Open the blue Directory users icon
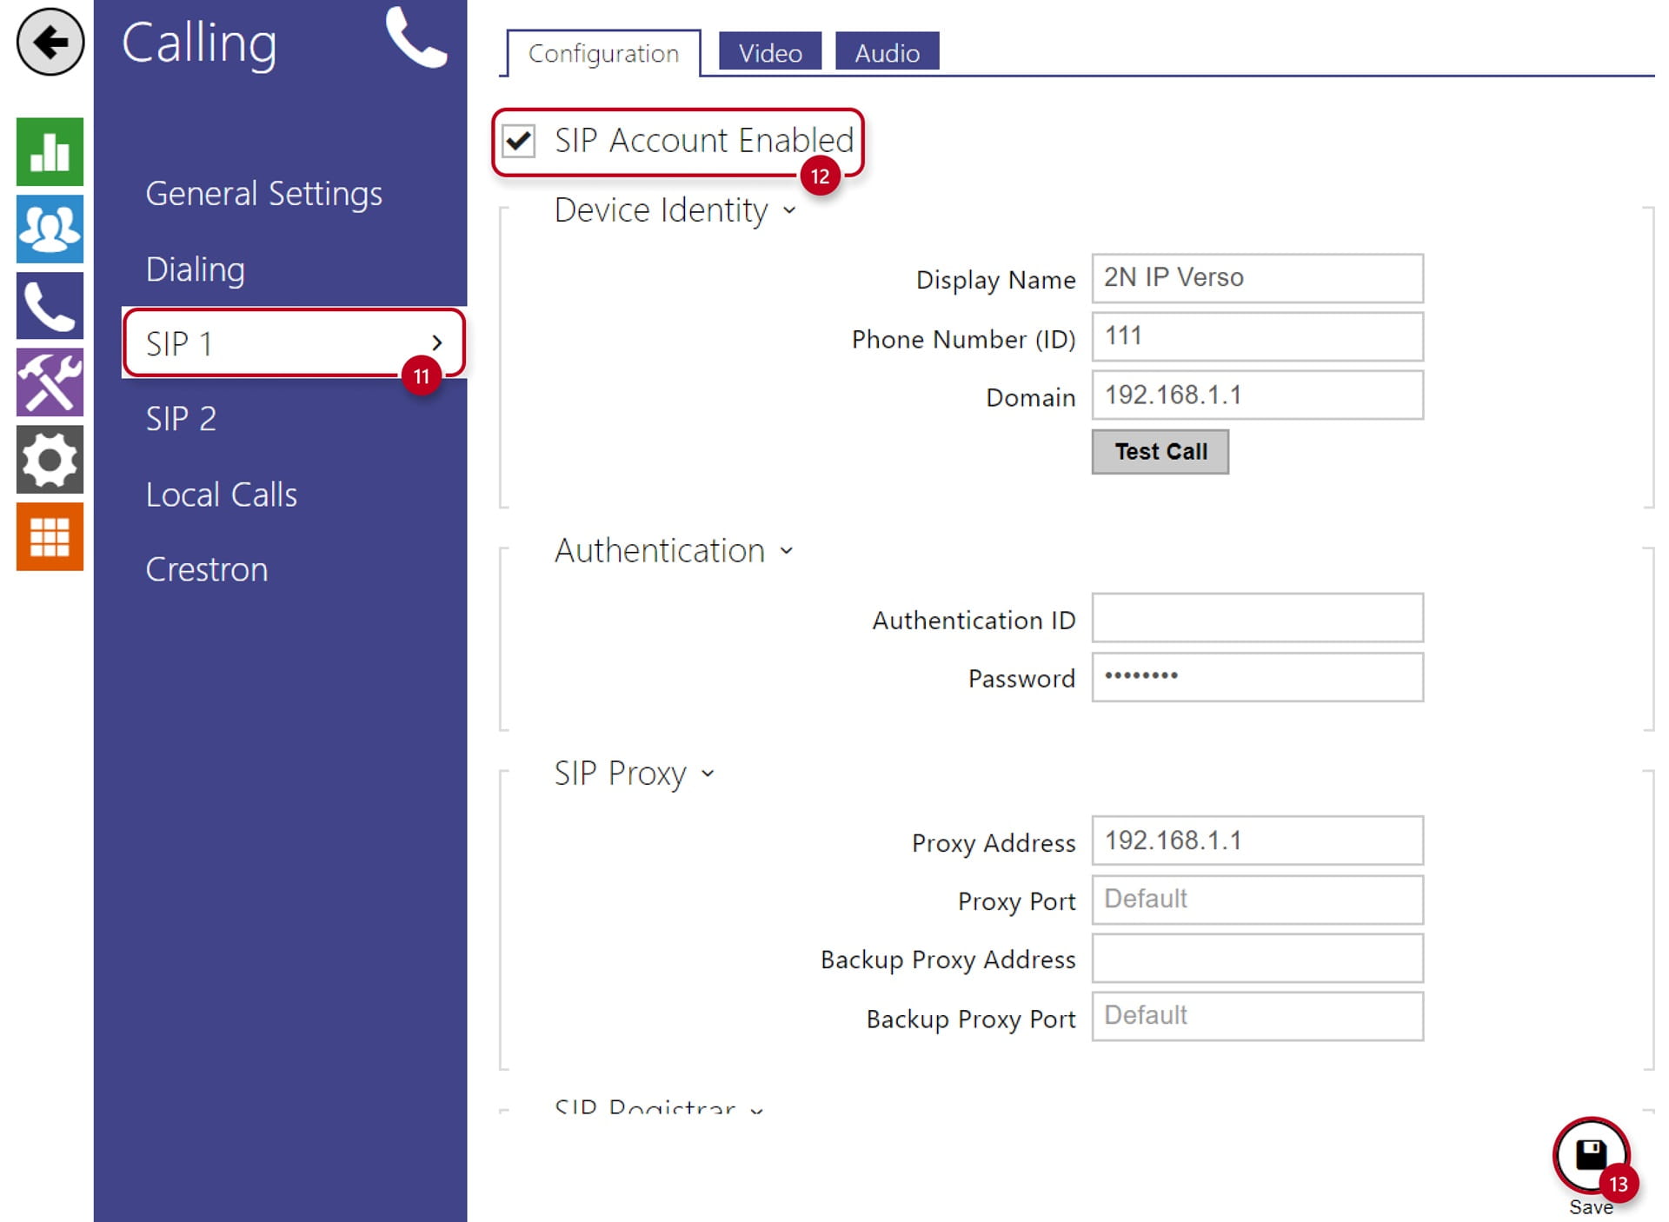 pos(50,229)
